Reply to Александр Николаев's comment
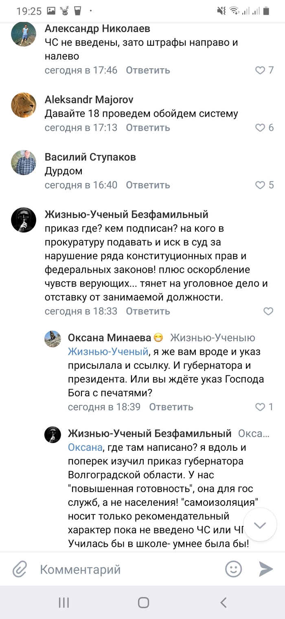The image size is (285, 619). click(148, 70)
